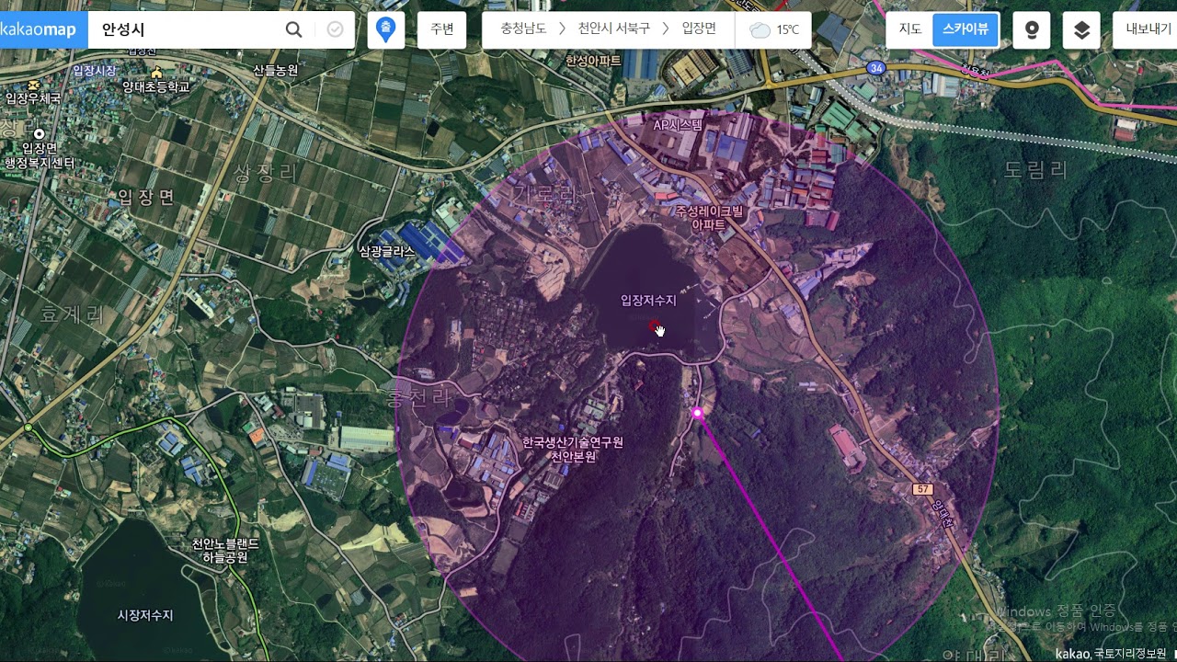1177x662 pixels.
Task: Click the kakao copyright link
Action: [x=1071, y=654]
